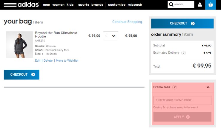Image resolution: width=221 pixels, height=131 pixels.
Task: Click the CHECKOUT button below the bag item
Action: coord(22,75)
